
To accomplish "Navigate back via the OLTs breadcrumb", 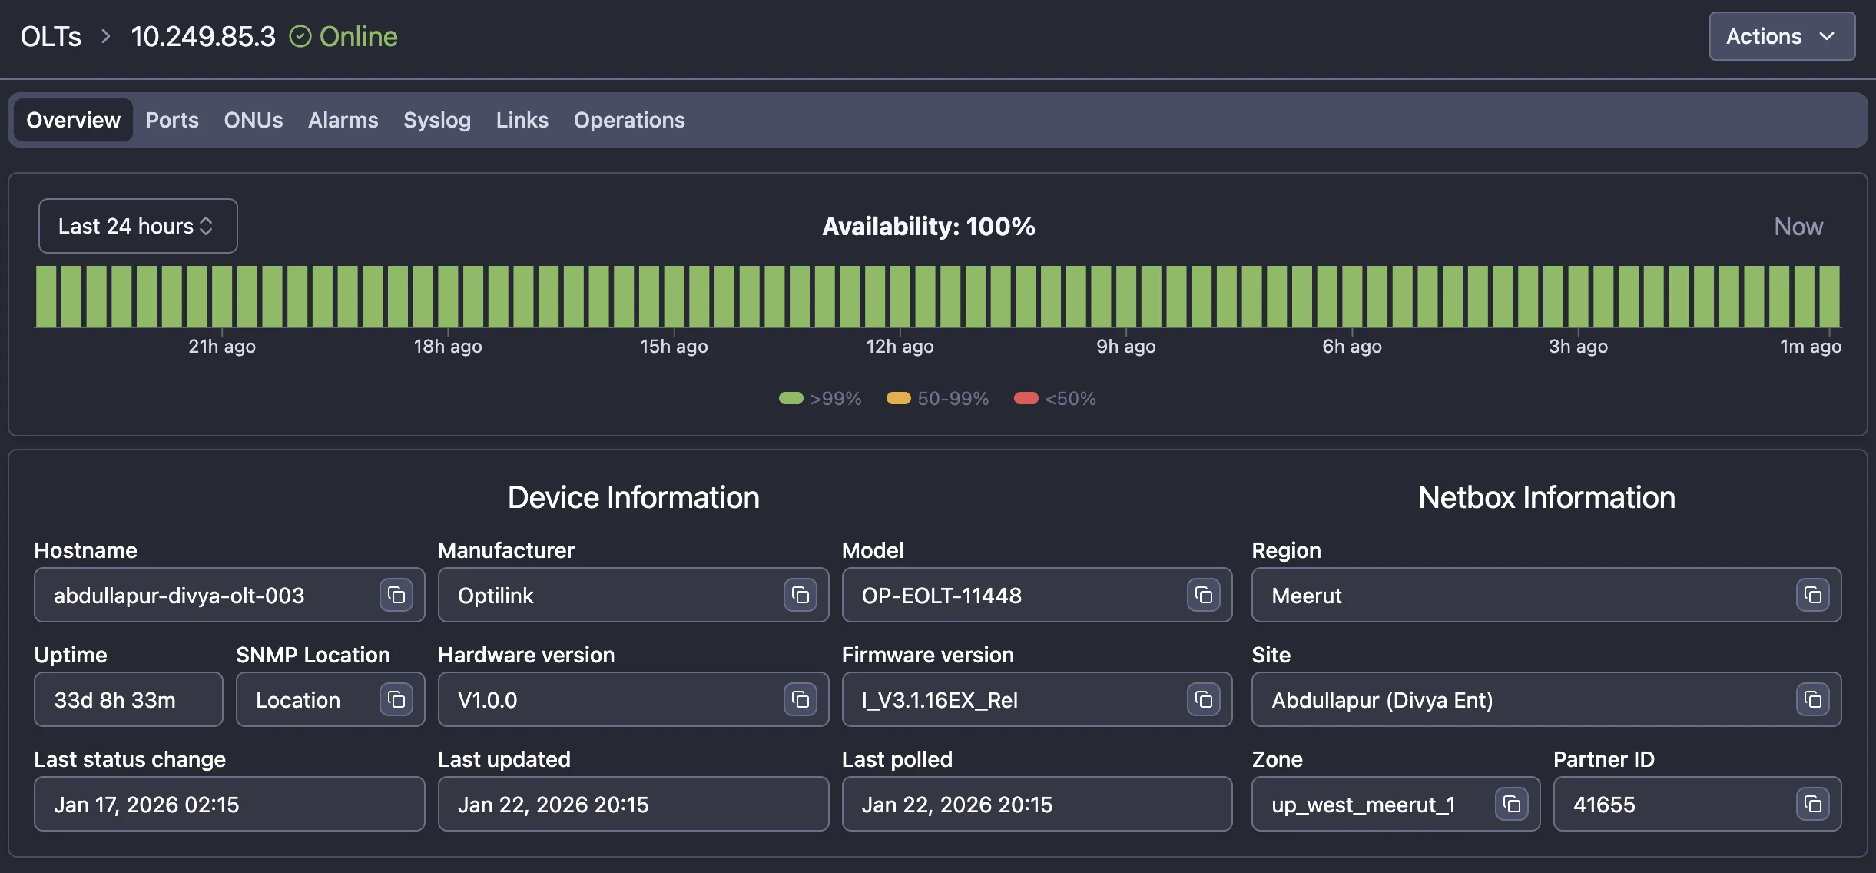I will click(50, 35).
